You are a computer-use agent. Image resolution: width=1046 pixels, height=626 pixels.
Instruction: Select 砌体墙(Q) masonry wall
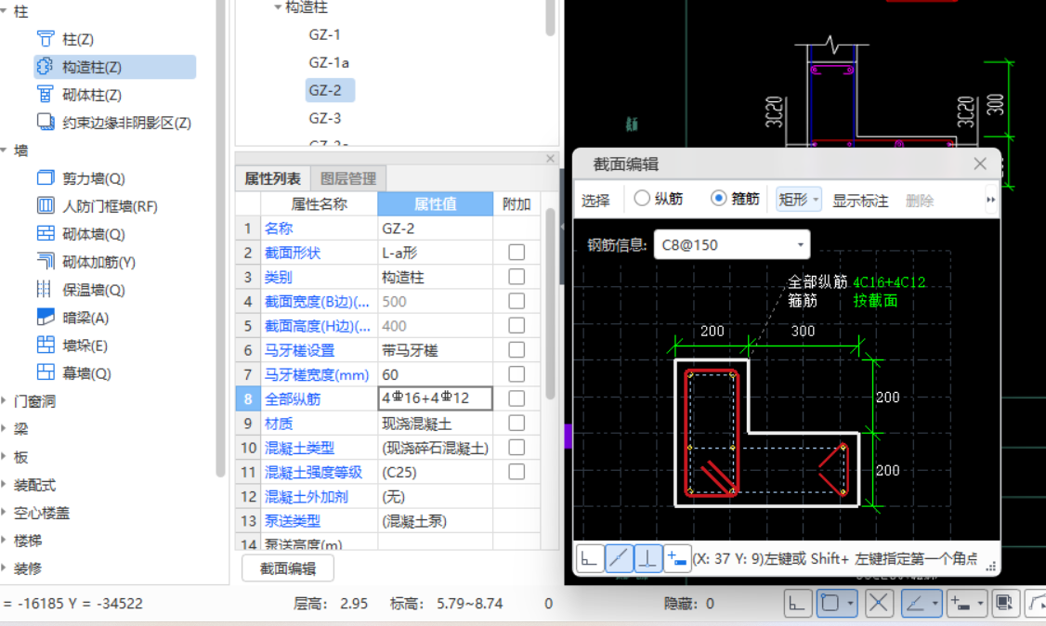click(81, 235)
